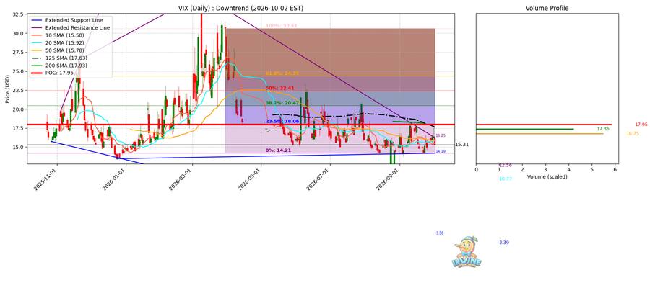Viewport: 650px width, 288px height.
Task: Click the '0%: 14.21' Fibonacci label
Action: (x=279, y=150)
